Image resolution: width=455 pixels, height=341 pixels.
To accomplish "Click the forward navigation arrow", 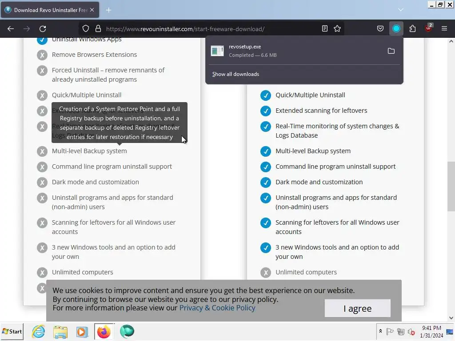I will tap(27, 29).
